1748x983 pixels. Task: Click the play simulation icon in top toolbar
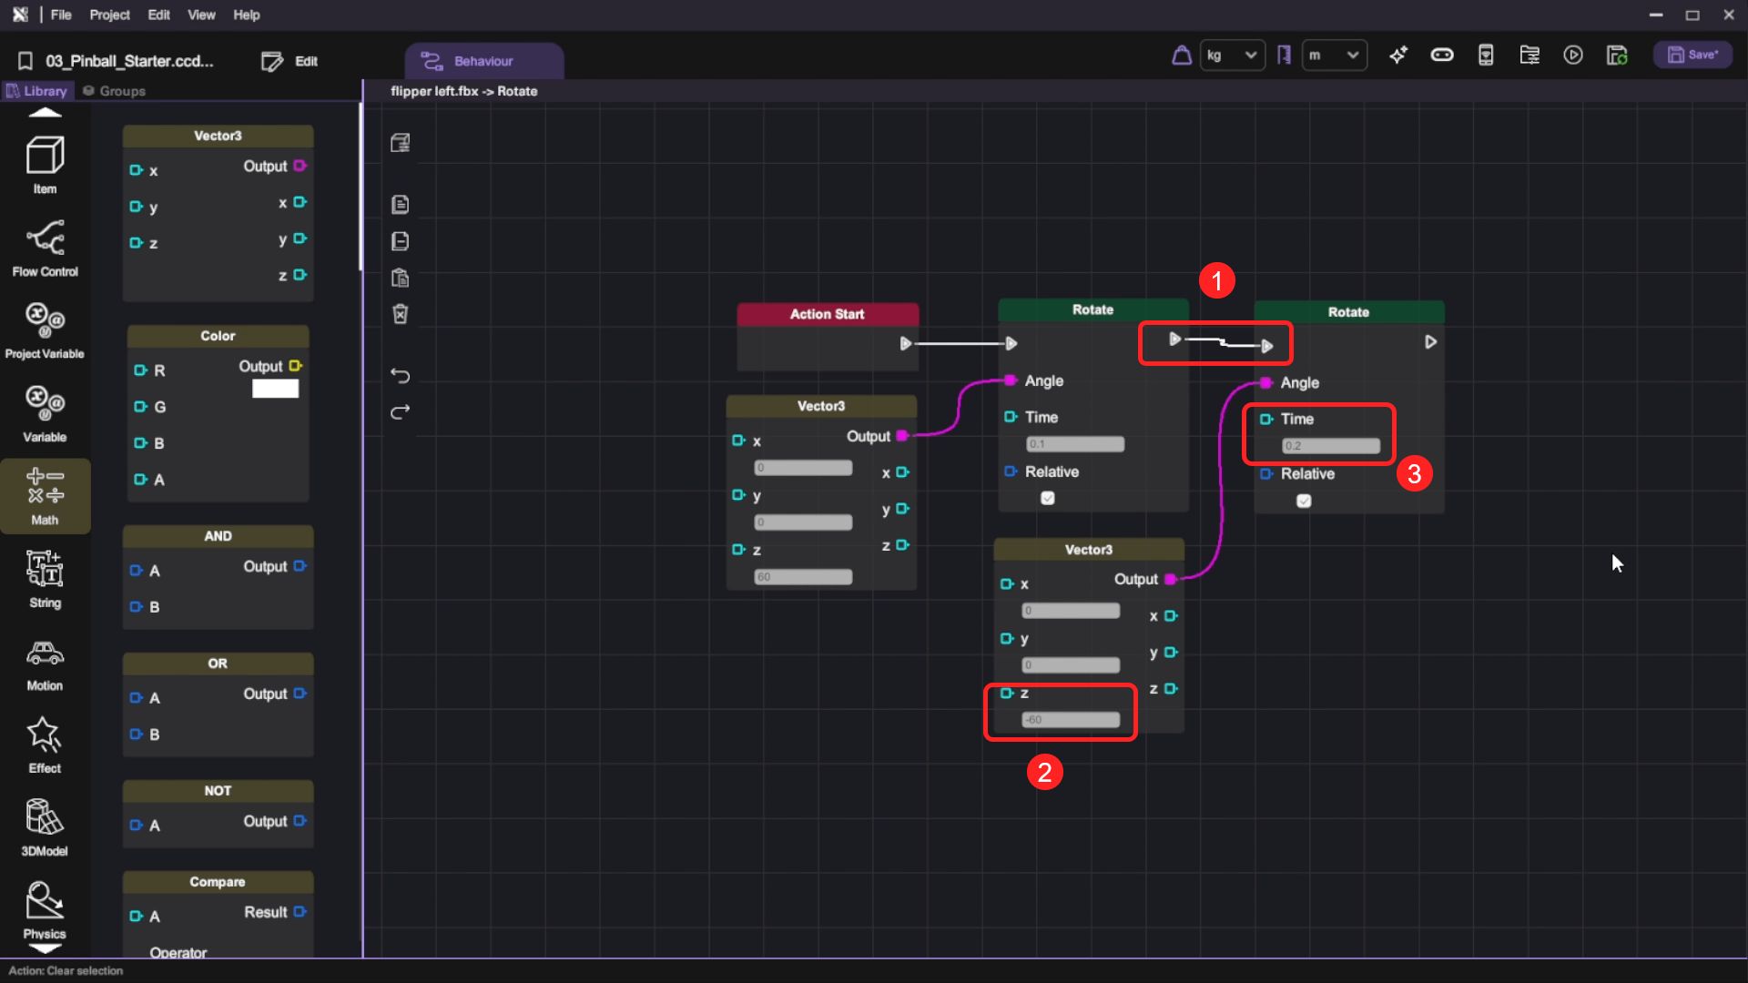[1572, 56]
